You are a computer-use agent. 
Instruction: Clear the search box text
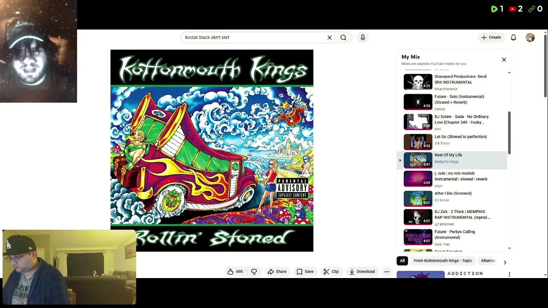[330, 38]
